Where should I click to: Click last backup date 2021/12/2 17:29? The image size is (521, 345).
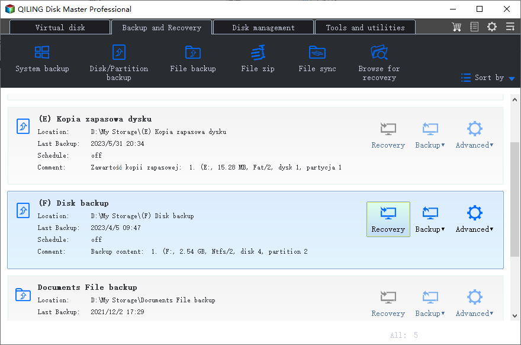117,312
